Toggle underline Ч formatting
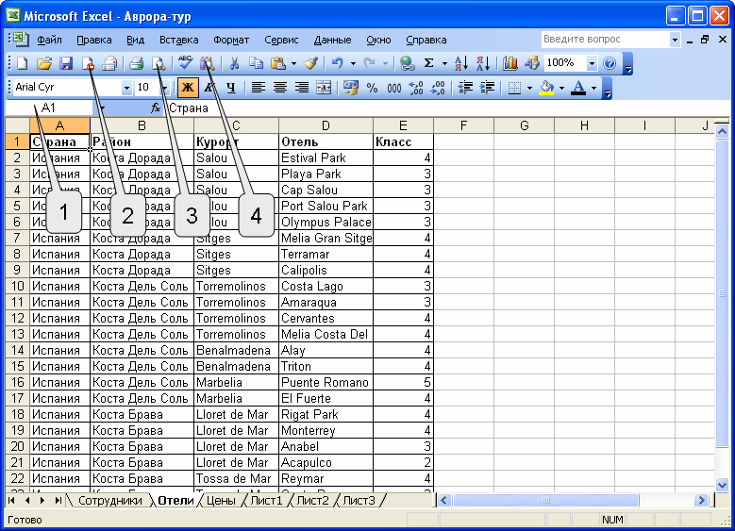The height and width of the screenshot is (531, 735). 230,87
